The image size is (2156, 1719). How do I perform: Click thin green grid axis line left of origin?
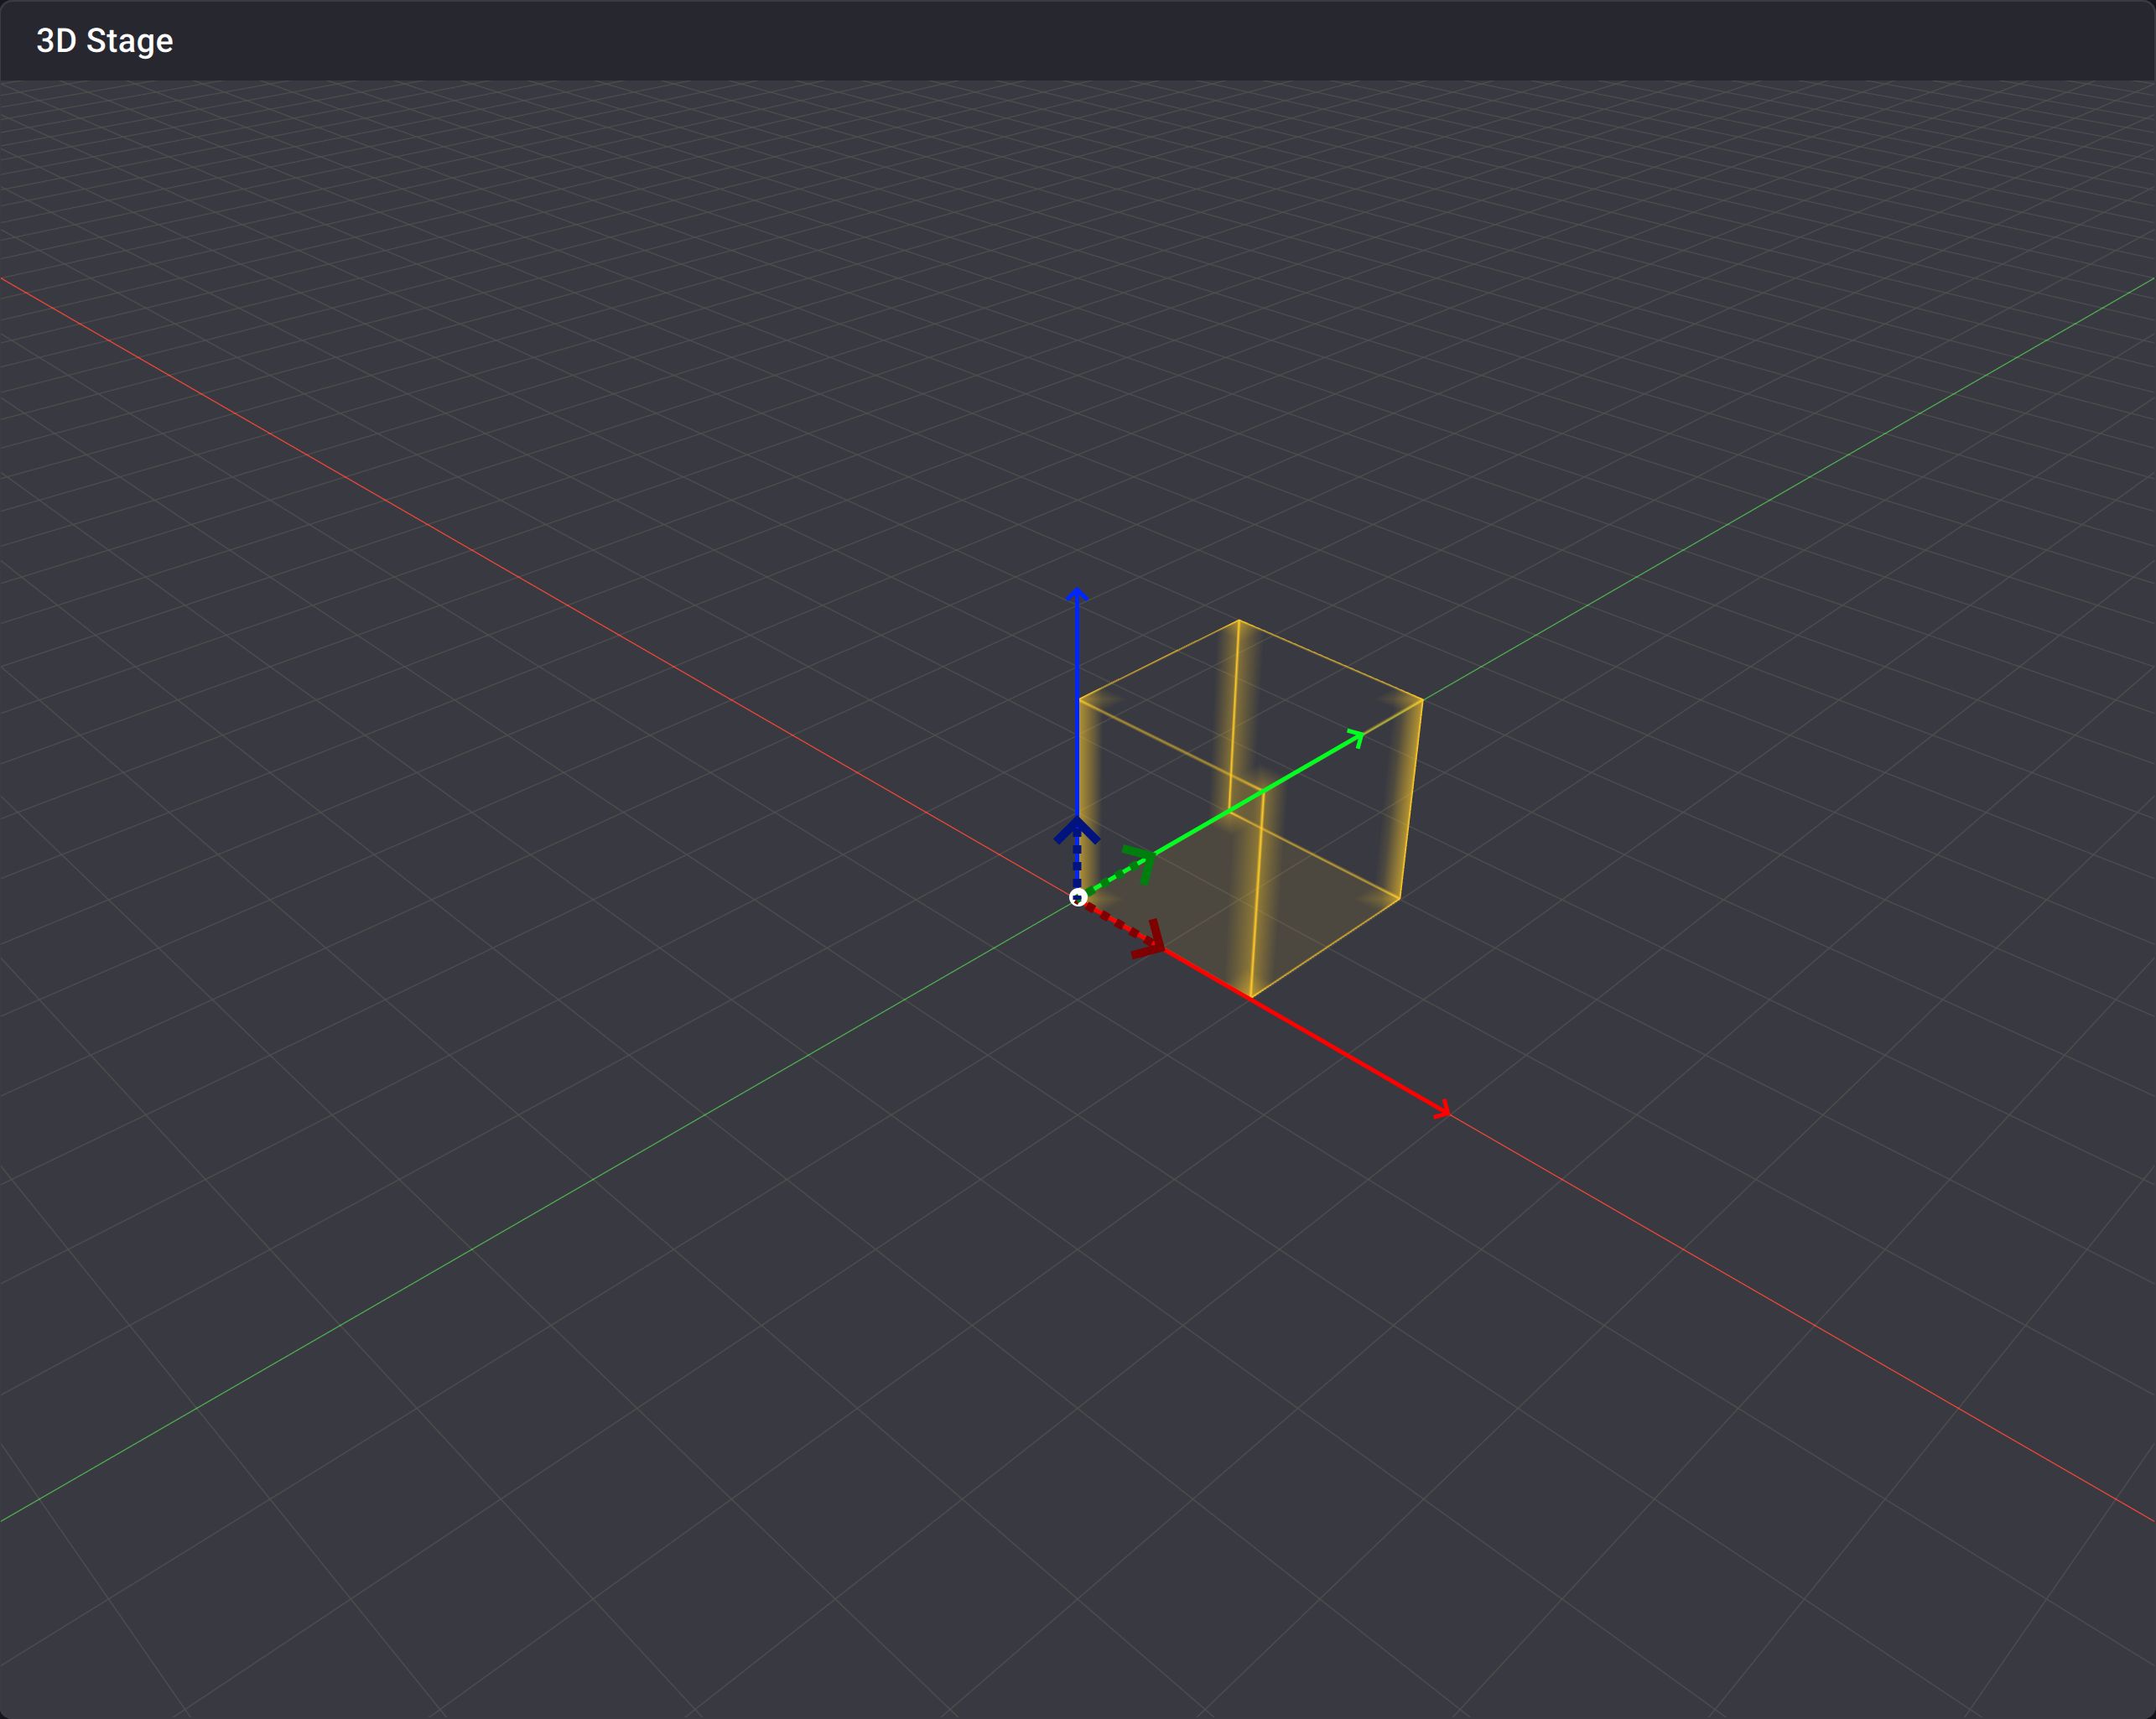(x=600, y=1175)
